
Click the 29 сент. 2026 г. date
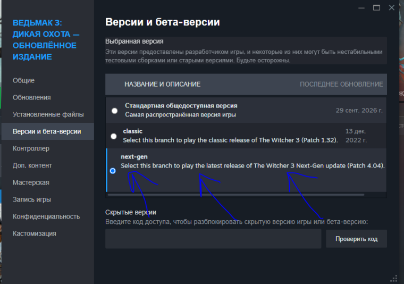coord(359,110)
